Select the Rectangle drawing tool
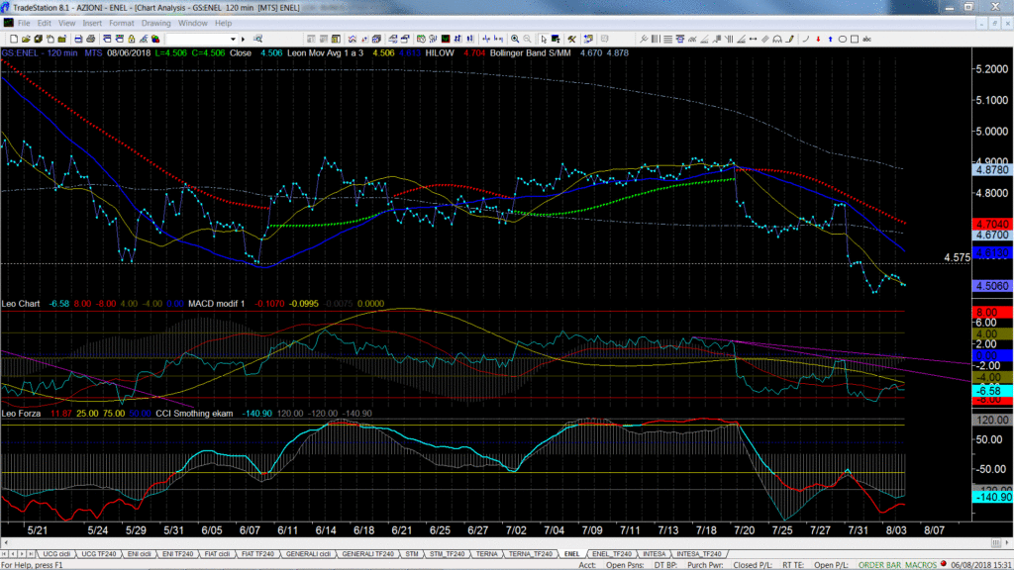1014x570 pixels. coord(855,40)
